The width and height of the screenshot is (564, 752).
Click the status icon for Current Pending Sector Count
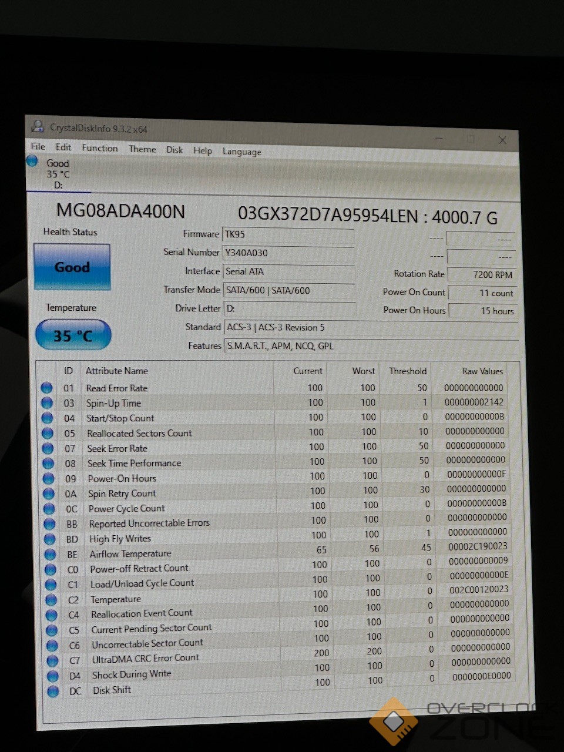[x=52, y=630]
